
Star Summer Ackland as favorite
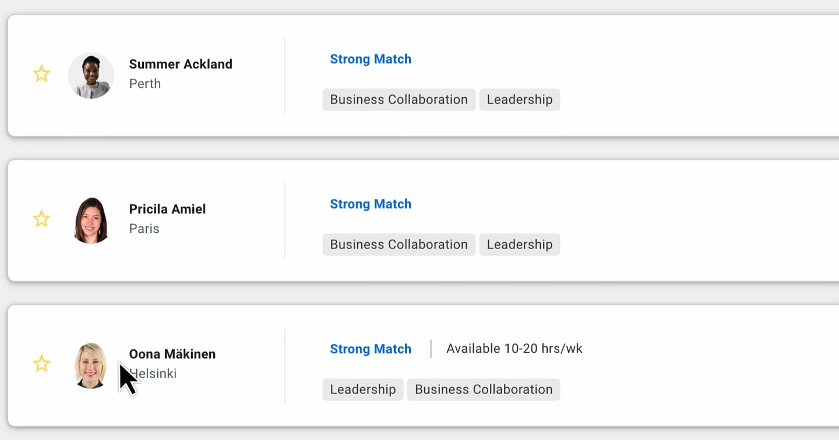[x=41, y=74]
